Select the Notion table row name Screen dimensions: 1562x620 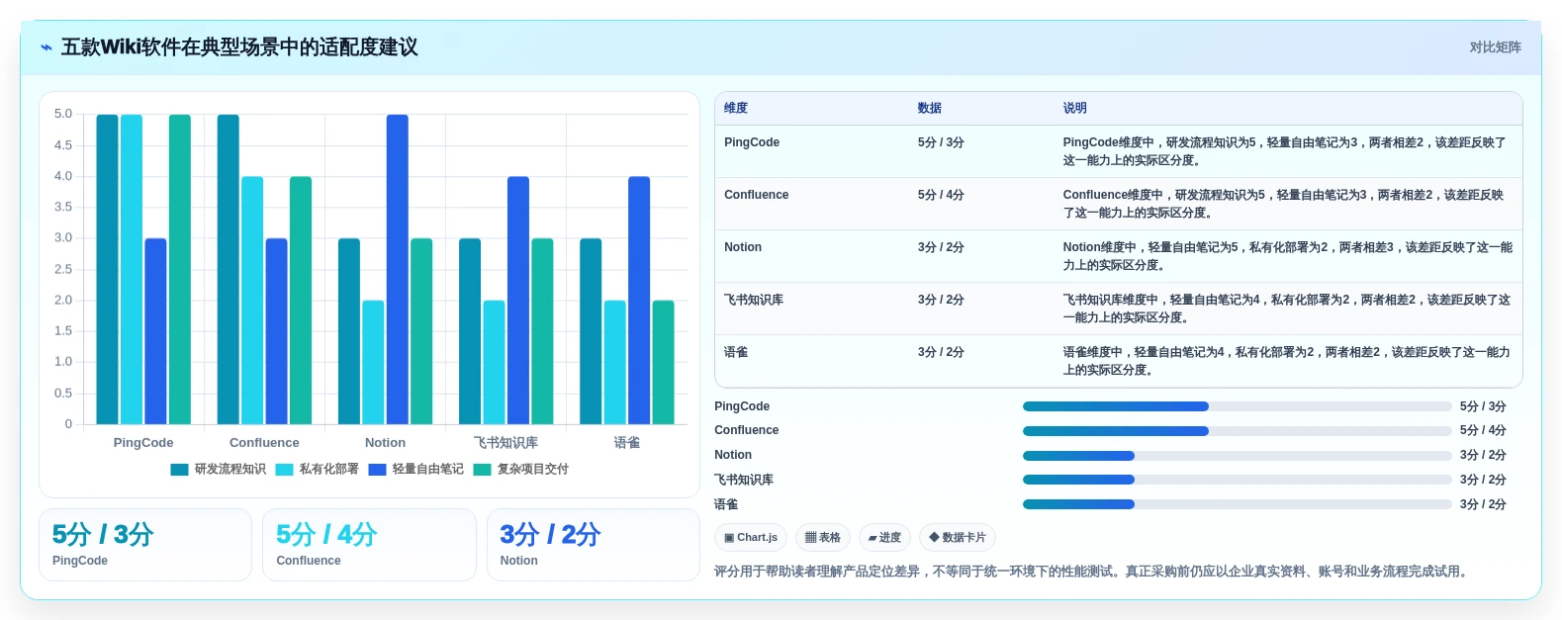pos(743,247)
